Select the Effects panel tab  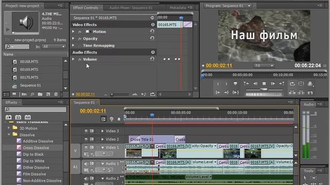[x=11, y=102]
